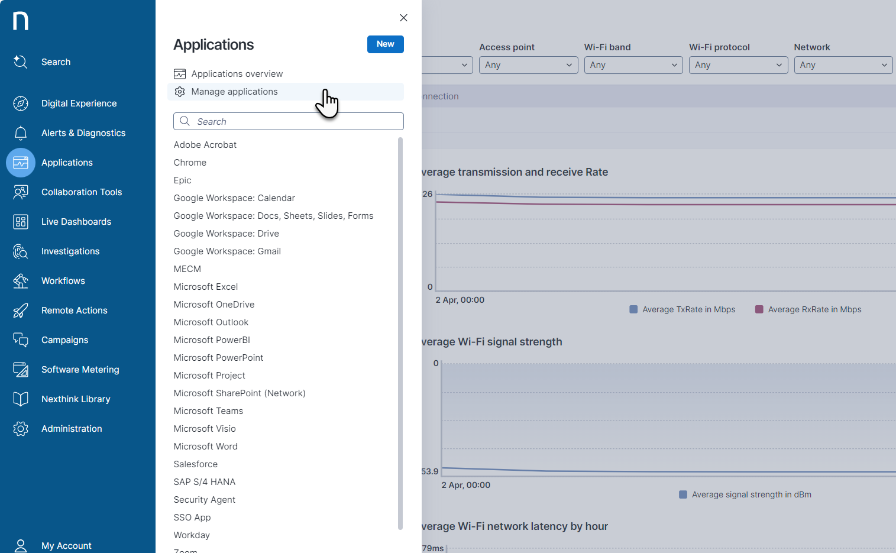Click the Nexthink logo icon
Viewport: 896px width, 553px height.
pos(21,21)
